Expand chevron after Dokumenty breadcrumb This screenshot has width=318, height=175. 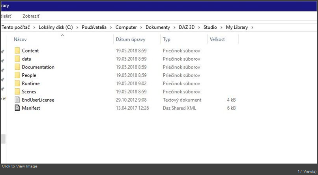(174, 28)
